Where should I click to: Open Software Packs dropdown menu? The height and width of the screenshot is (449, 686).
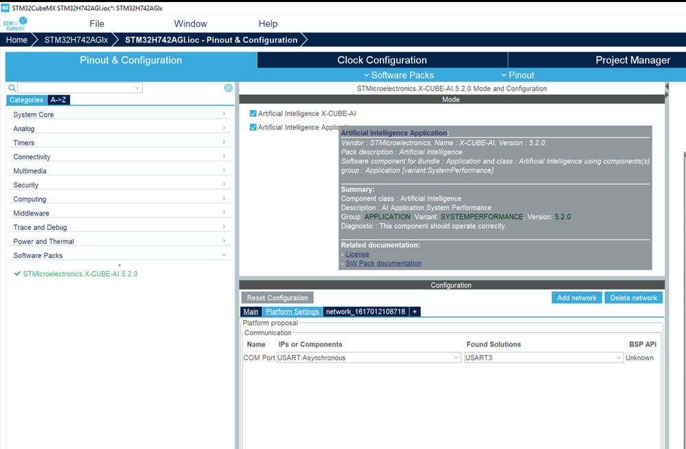[x=398, y=76]
